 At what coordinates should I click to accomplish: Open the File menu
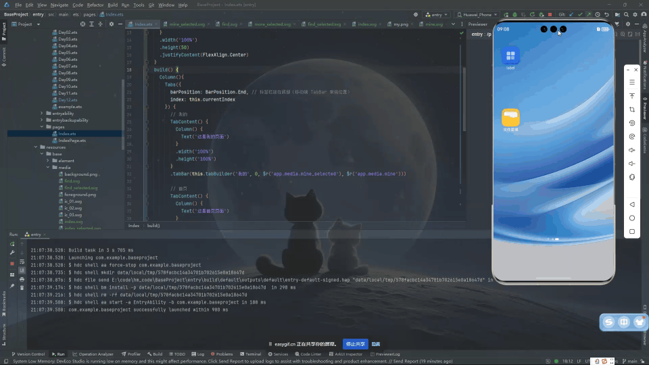18,5
